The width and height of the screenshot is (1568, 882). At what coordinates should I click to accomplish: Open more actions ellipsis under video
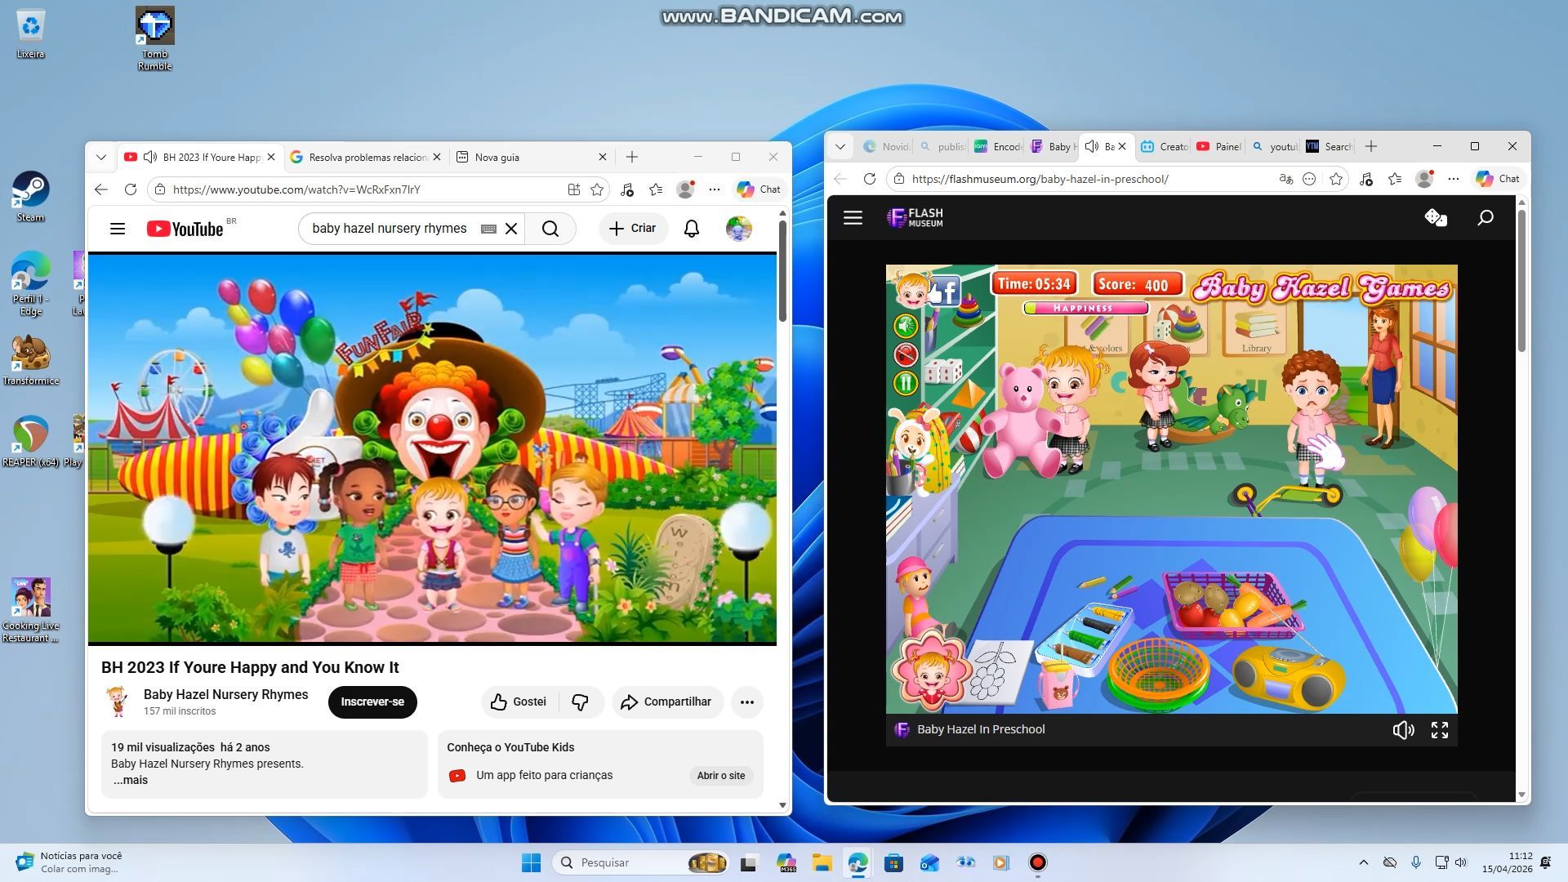746,702
